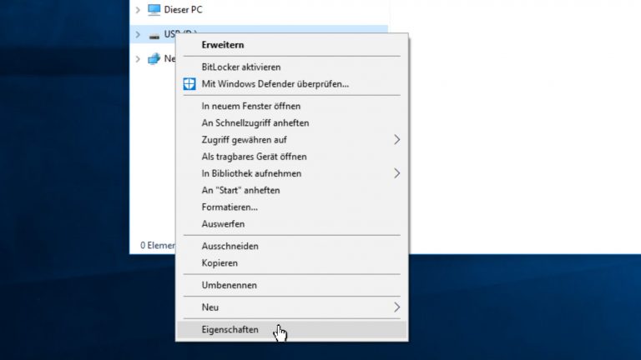Open Eigenschaften at the menu bottom

pos(230,330)
